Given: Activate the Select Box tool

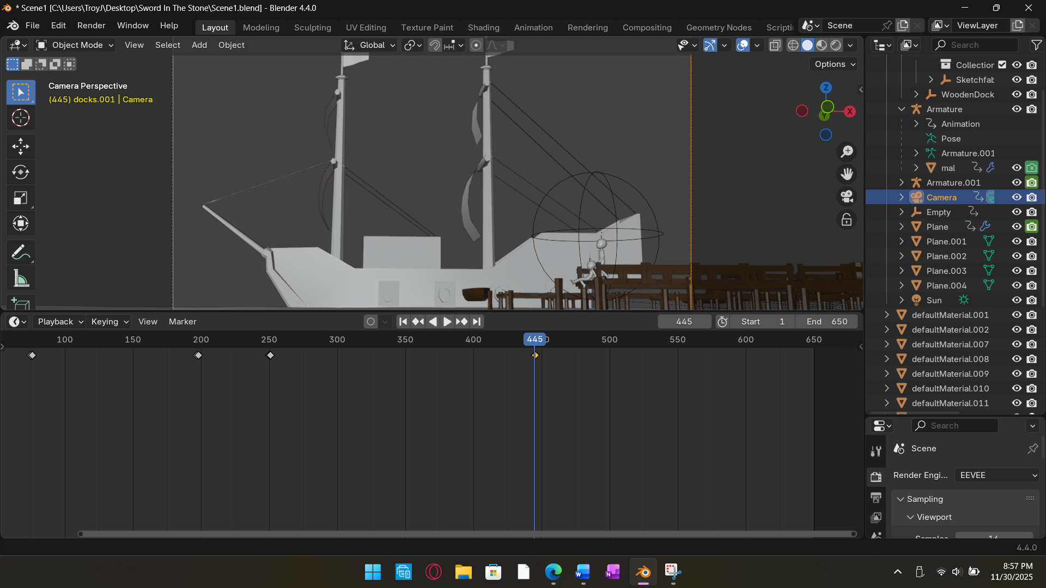Looking at the screenshot, I should (21, 93).
